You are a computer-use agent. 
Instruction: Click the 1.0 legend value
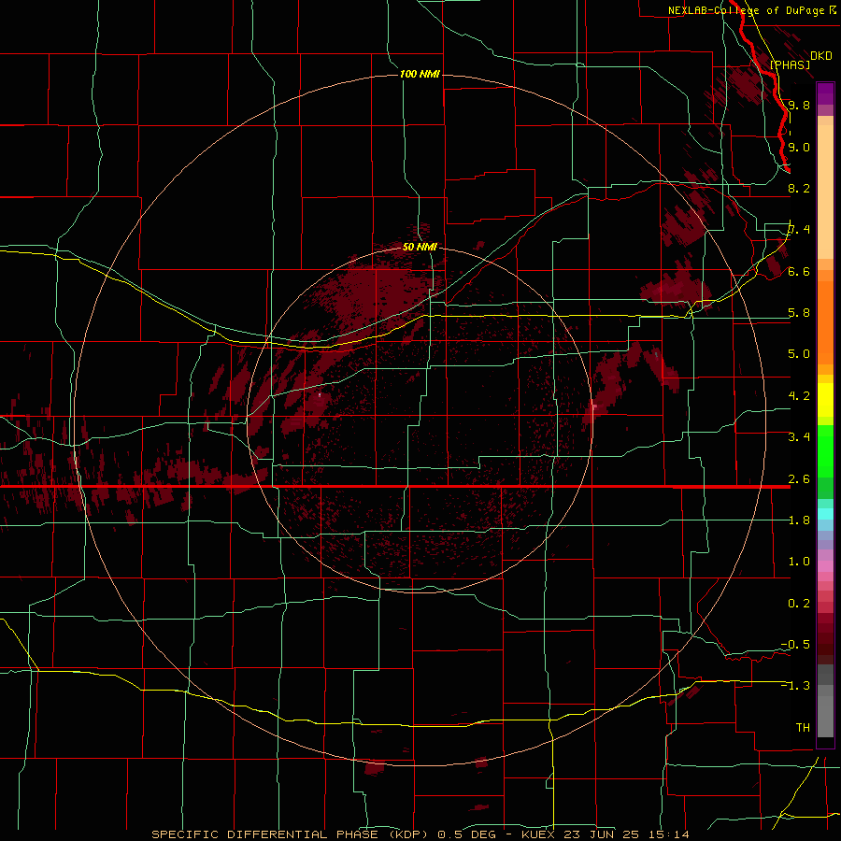tap(799, 562)
